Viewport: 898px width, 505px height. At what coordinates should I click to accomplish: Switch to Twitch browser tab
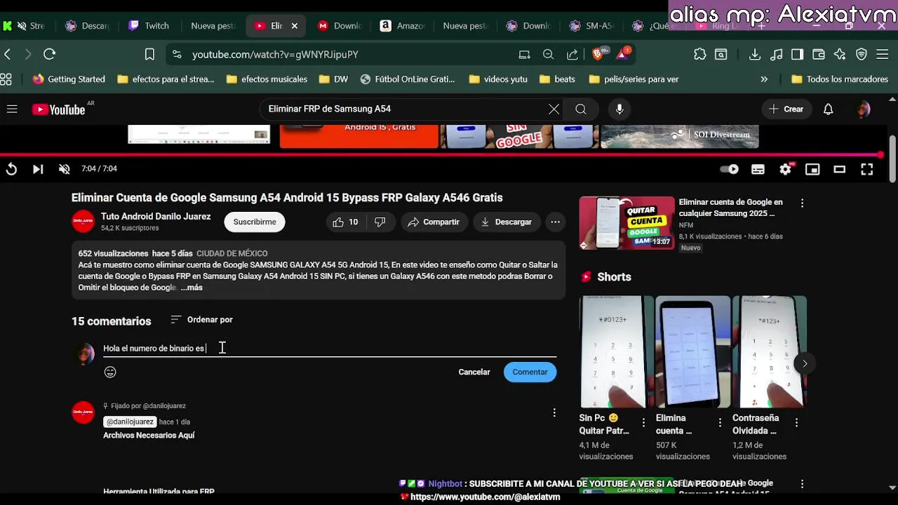[149, 26]
